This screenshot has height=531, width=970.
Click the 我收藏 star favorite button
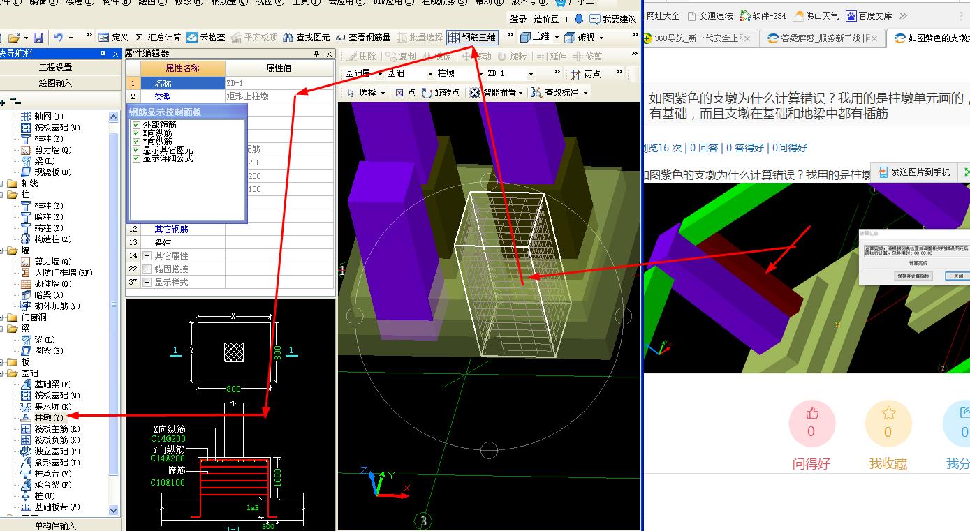pyautogui.click(x=888, y=424)
